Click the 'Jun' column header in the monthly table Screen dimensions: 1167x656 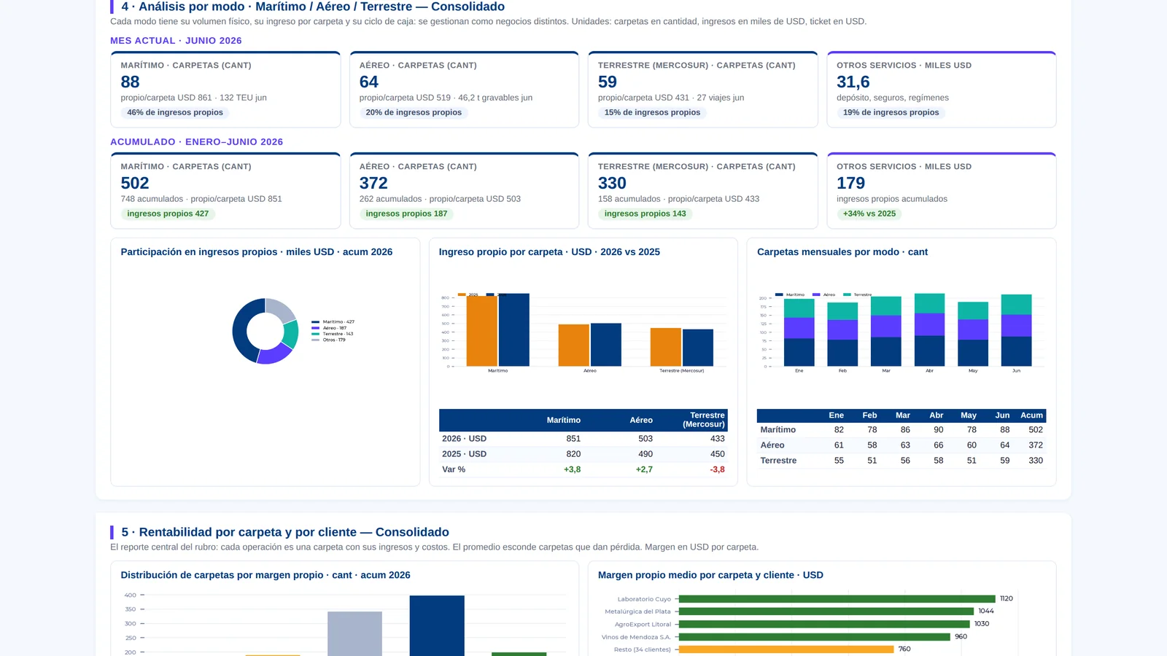(1002, 415)
